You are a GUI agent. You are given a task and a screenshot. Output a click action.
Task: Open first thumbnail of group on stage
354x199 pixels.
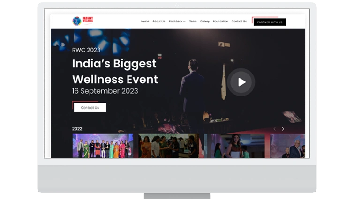point(103,146)
